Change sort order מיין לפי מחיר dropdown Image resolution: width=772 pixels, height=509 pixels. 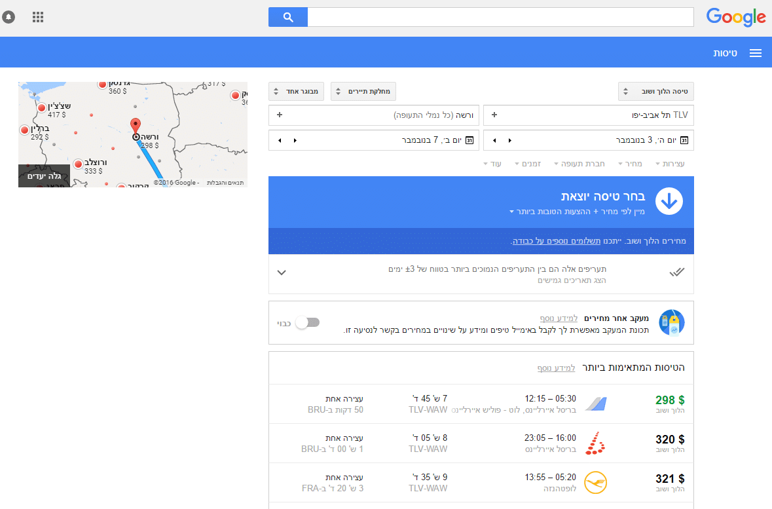tap(577, 212)
